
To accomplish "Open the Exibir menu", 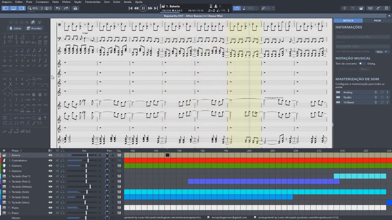I will [117, 2].
